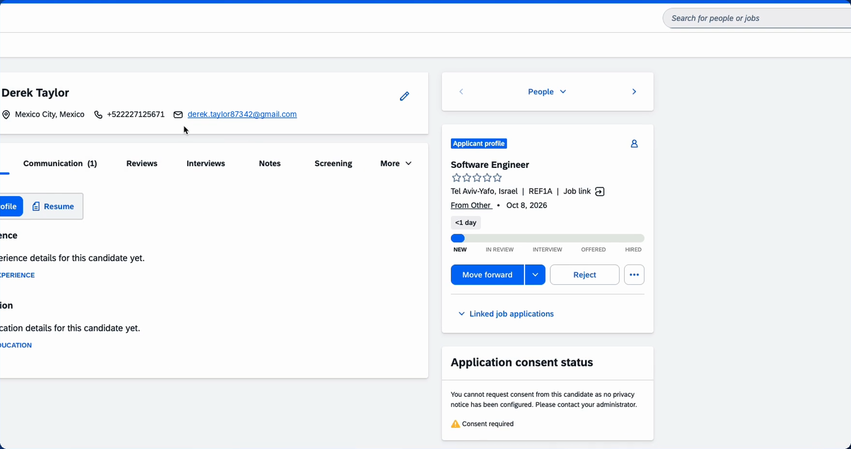Click the envelope icon before the email address
The width and height of the screenshot is (851, 449).
click(x=178, y=114)
